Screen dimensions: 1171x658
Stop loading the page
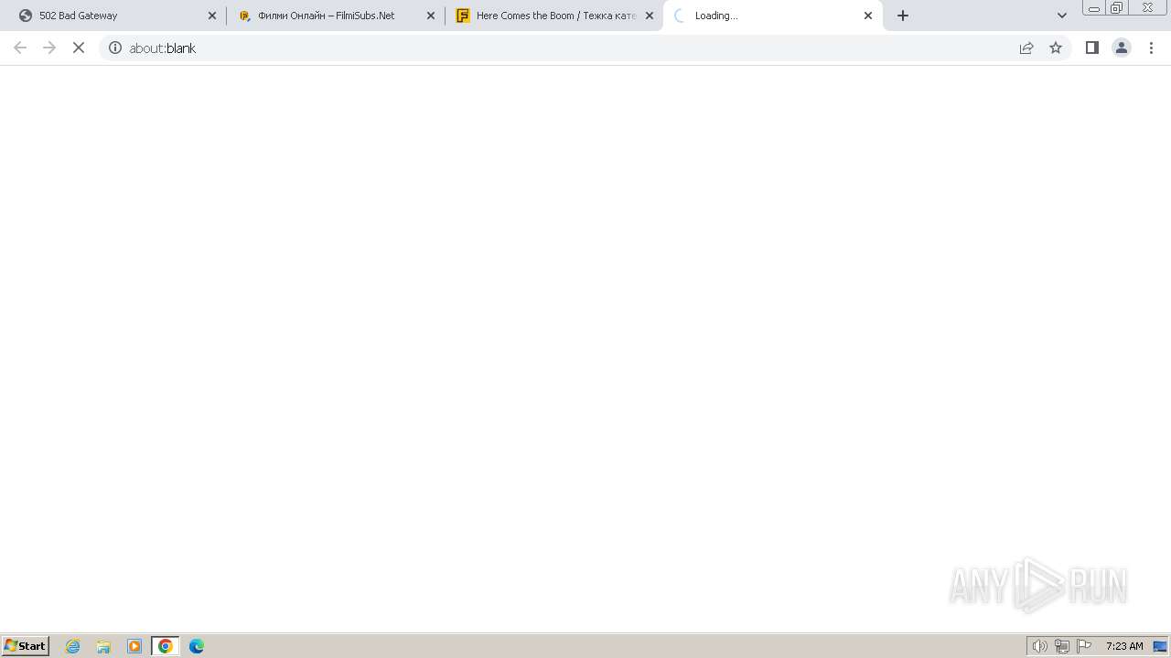79,48
